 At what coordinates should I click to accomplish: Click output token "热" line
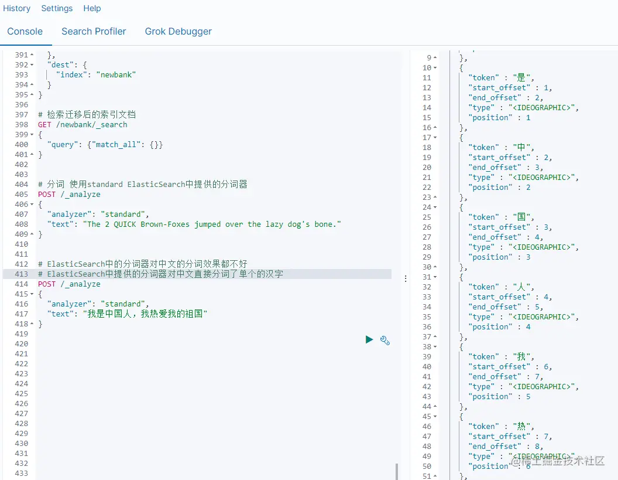(x=501, y=426)
